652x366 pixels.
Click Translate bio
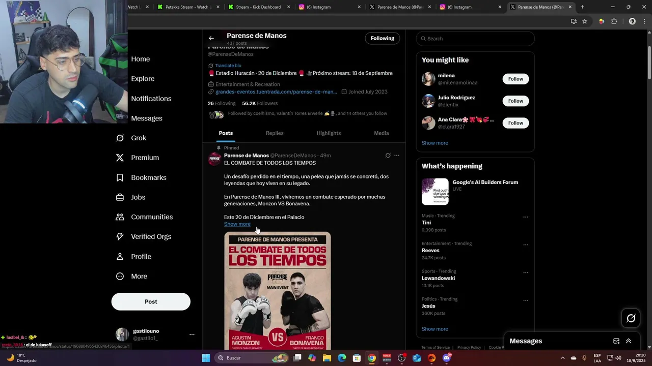228,66
